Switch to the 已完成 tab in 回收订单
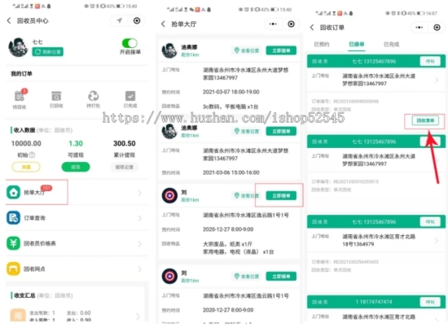This screenshot has height=327, width=448. tap(392, 44)
